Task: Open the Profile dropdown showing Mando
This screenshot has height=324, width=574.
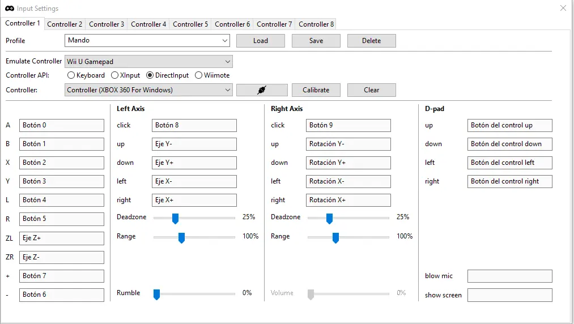Action: [x=147, y=40]
